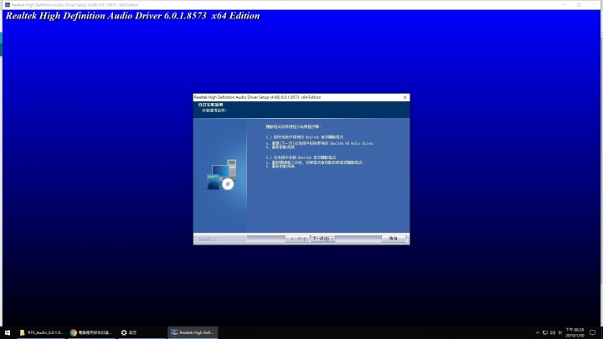Open the Windows Start menu

(x=8, y=332)
